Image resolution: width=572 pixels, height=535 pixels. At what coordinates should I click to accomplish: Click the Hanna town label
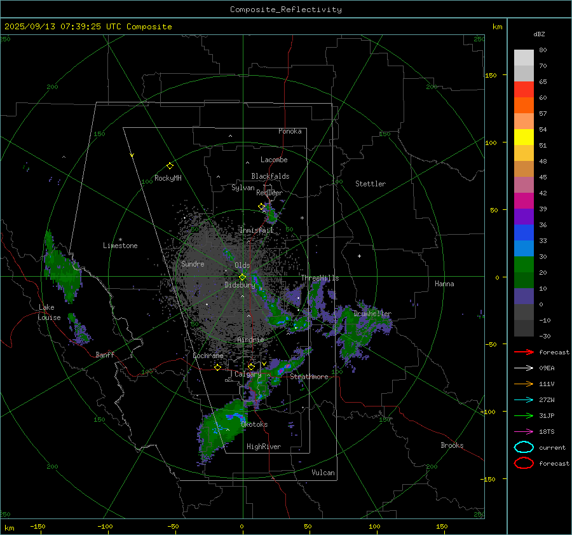[x=444, y=284]
